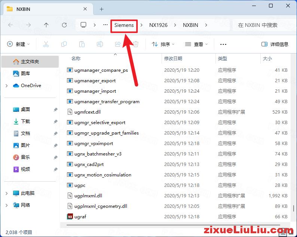The image size is (297, 237).
Task: Select the ugpc application icon
Action: pyautogui.click(x=70, y=185)
